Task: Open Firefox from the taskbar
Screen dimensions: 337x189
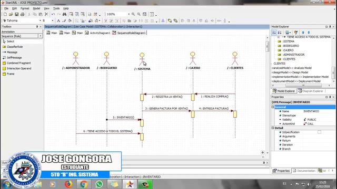Action: [x=68, y=184]
